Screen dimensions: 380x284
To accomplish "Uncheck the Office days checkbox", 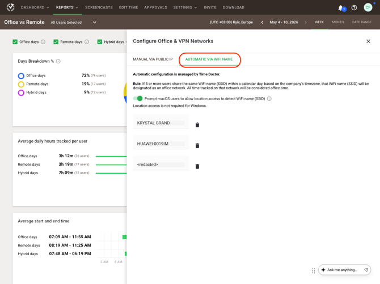I will pyautogui.click(x=15, y=42).
